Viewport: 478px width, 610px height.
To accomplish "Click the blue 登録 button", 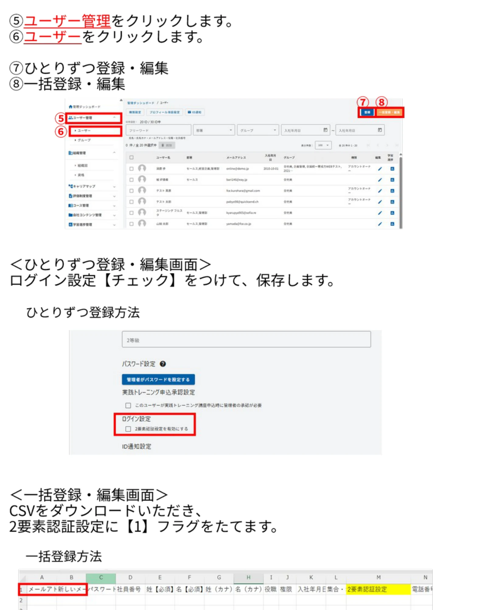I will (367, 112).
